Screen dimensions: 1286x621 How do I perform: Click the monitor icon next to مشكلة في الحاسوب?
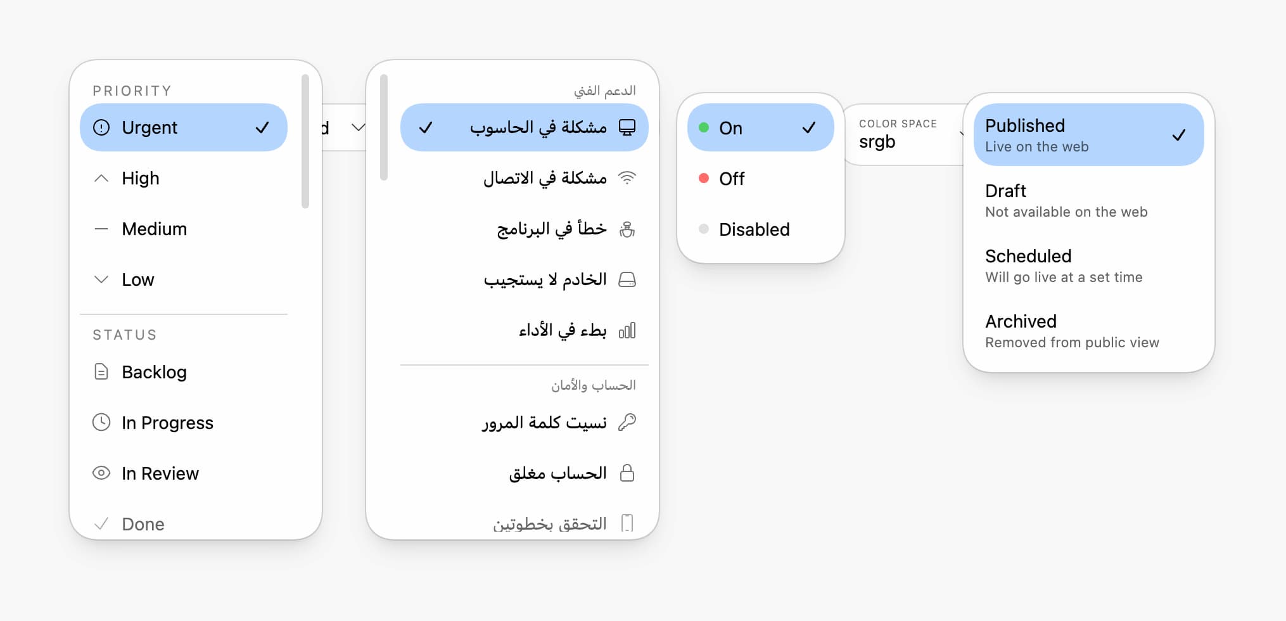pyautogui.click(x=628, y=127)
